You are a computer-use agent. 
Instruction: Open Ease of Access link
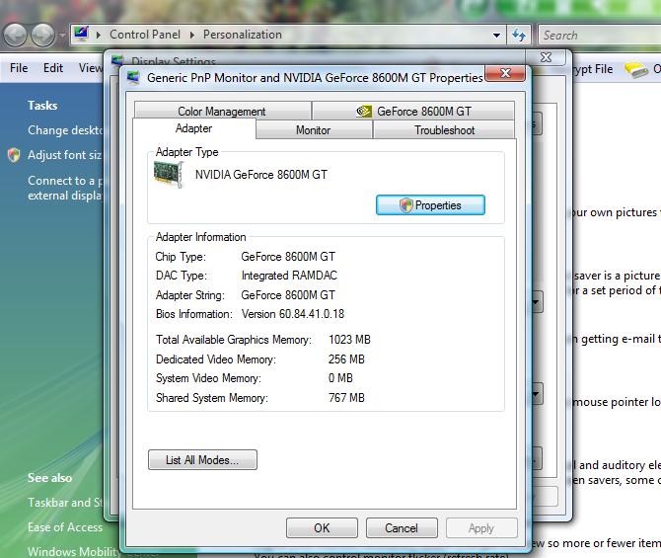pyautogui.click(x=65, y=527)
